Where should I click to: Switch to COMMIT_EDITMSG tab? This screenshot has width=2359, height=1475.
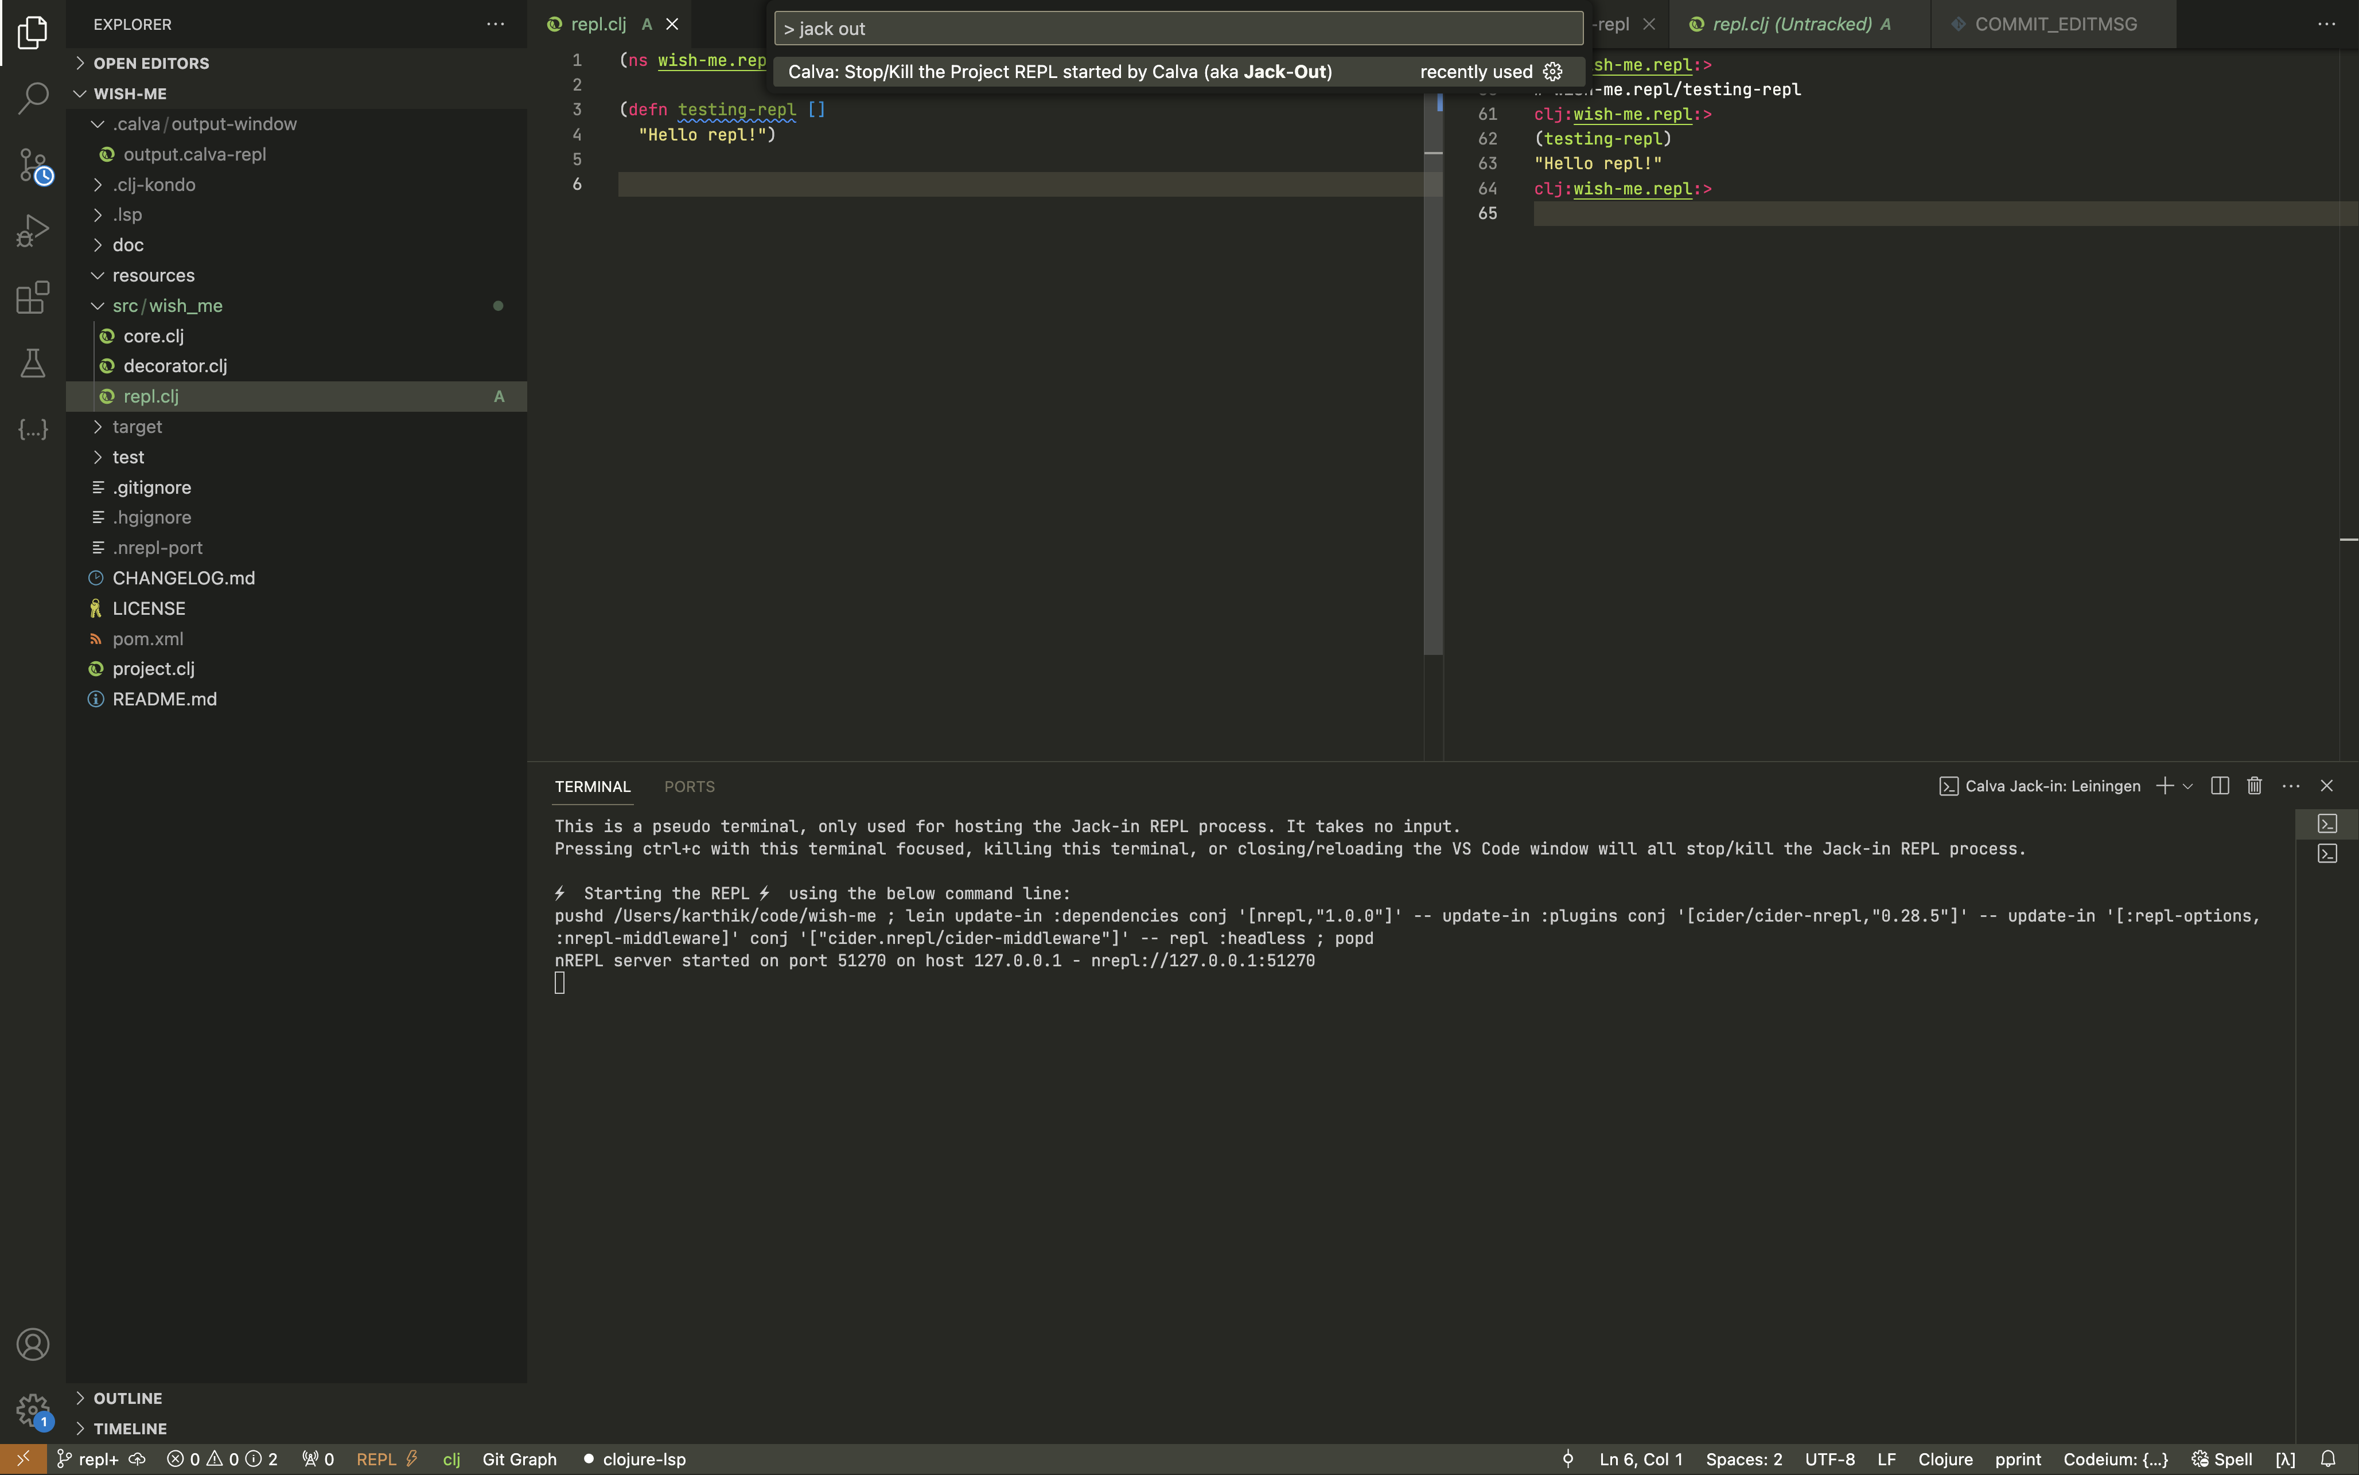click(2054, 25)
